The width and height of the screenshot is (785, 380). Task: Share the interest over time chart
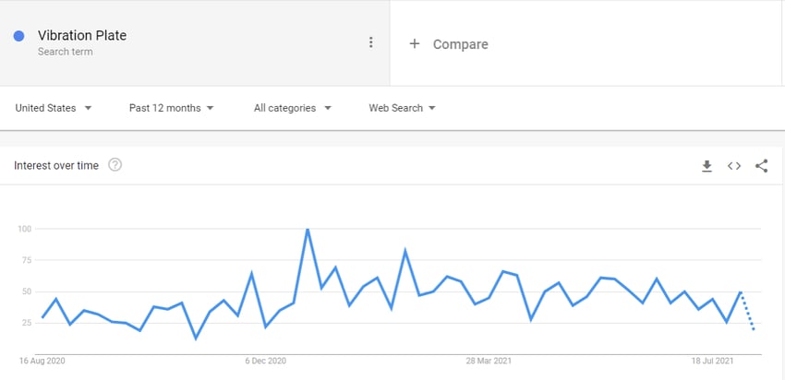coord(762,166)
